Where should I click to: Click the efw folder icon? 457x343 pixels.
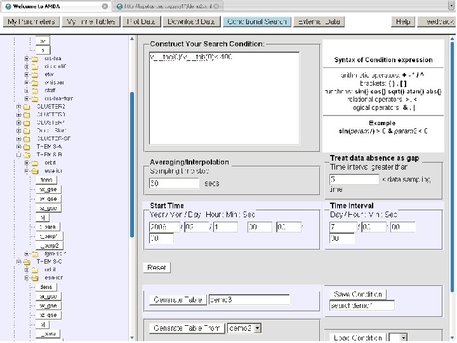click(35, 75)
